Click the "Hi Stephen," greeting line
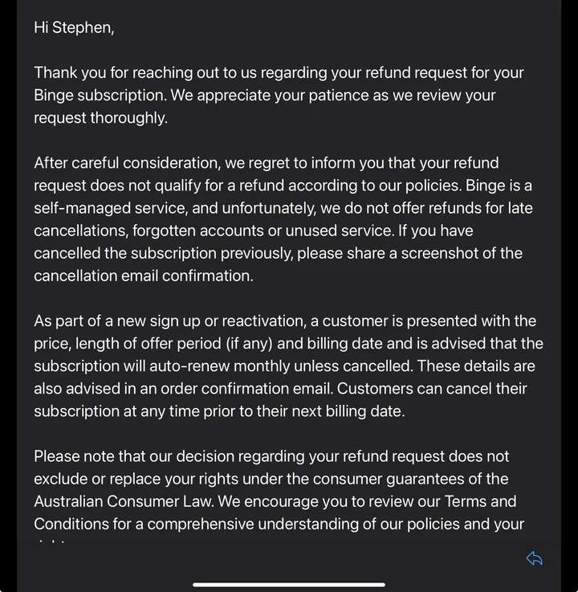 coord(74,27)
